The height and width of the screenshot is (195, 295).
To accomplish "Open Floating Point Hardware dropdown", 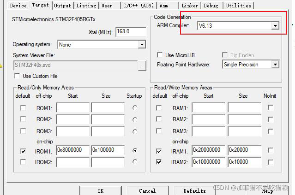I will click(275, 65).
